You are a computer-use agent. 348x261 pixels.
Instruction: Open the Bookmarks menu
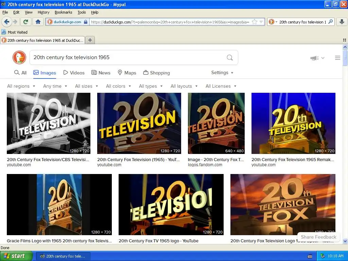coord(63,12)
